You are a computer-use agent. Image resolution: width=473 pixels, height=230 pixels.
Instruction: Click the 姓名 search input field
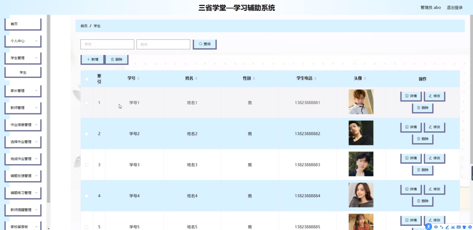coord(163,44)
